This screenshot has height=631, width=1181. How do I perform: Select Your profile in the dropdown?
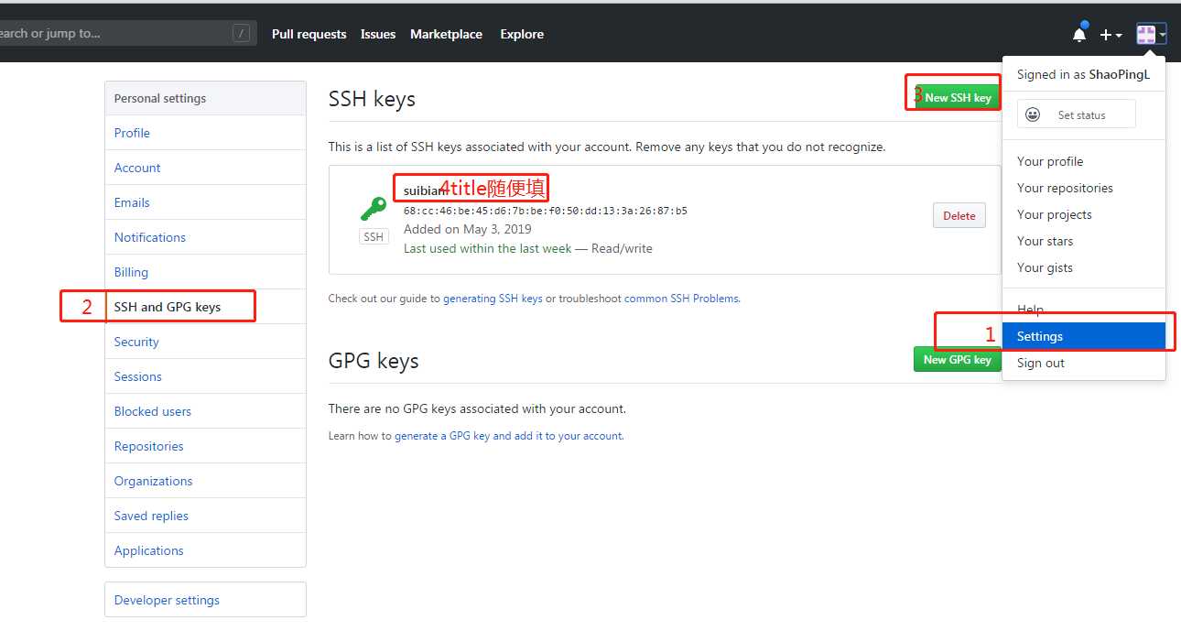(1050, 161)
